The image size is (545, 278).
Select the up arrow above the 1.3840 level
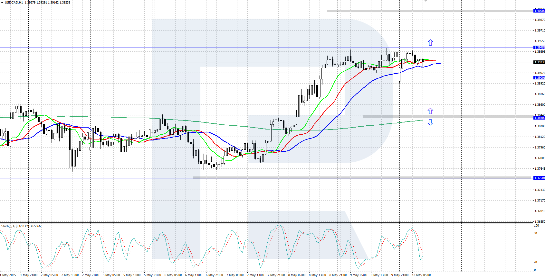[430, 111]
